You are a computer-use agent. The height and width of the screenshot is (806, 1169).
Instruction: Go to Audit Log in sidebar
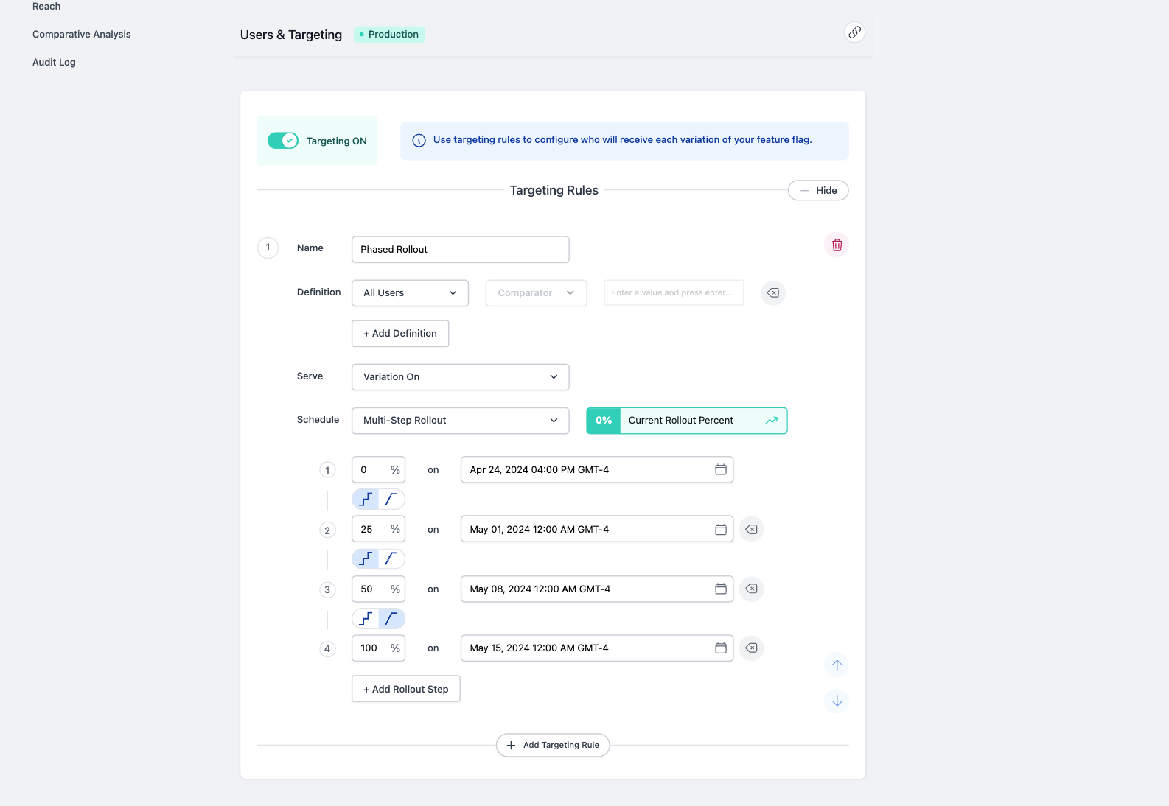pyautogui.click(x=54, y=63)
